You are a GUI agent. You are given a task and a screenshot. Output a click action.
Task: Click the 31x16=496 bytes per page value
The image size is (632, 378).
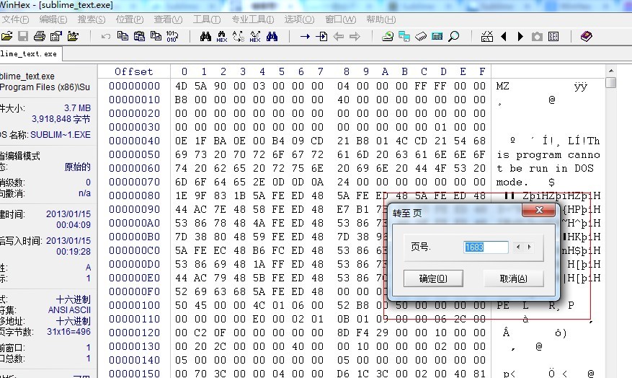click(69, 332)
